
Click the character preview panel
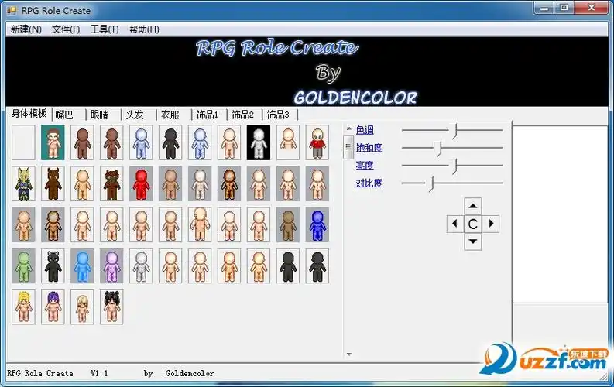click(x=560, y=214)
